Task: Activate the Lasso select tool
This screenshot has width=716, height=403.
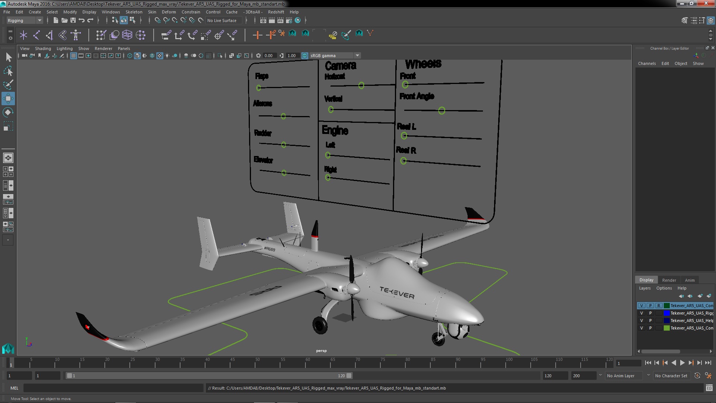Action: [8, 71]
